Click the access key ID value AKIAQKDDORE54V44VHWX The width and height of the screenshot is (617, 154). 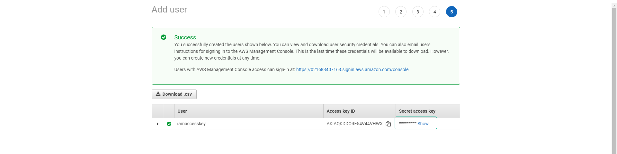pyautogui.click(x=354, y=124)
